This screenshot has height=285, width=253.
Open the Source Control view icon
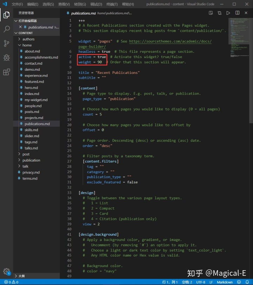click(7, 43)
